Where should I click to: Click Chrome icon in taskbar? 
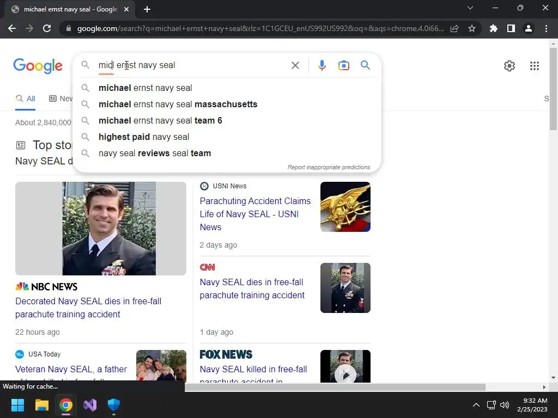point(66,405)
